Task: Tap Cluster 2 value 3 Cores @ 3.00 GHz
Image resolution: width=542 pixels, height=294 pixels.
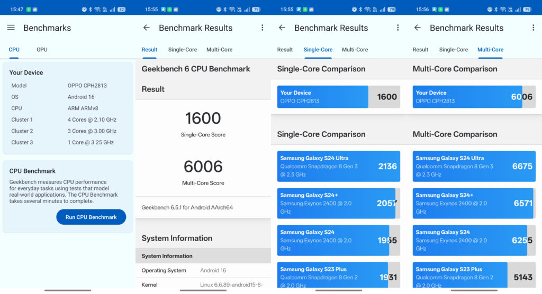Action: click(92, 131)
